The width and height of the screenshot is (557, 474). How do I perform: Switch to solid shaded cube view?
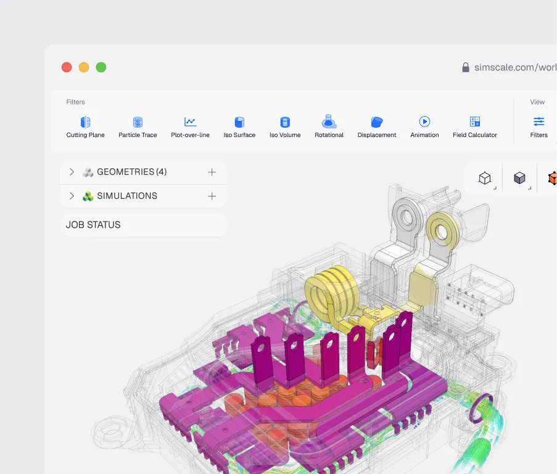pos(519,178)
